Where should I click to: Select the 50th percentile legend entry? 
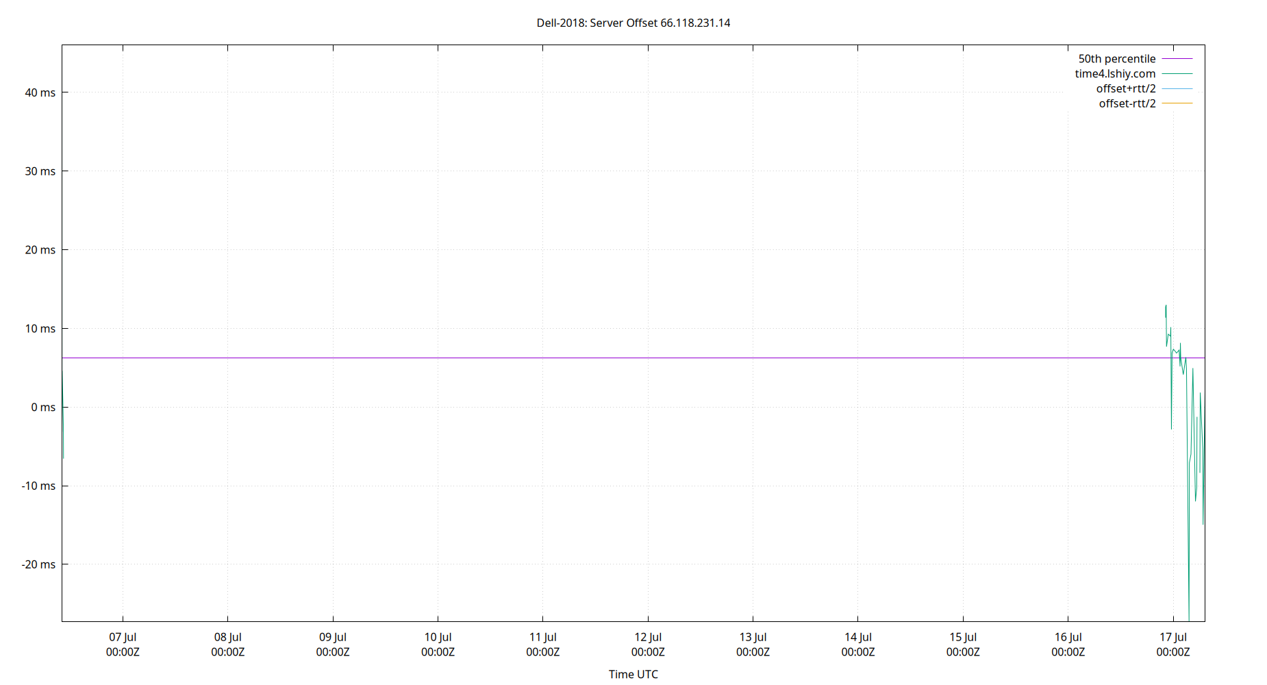1117,58
